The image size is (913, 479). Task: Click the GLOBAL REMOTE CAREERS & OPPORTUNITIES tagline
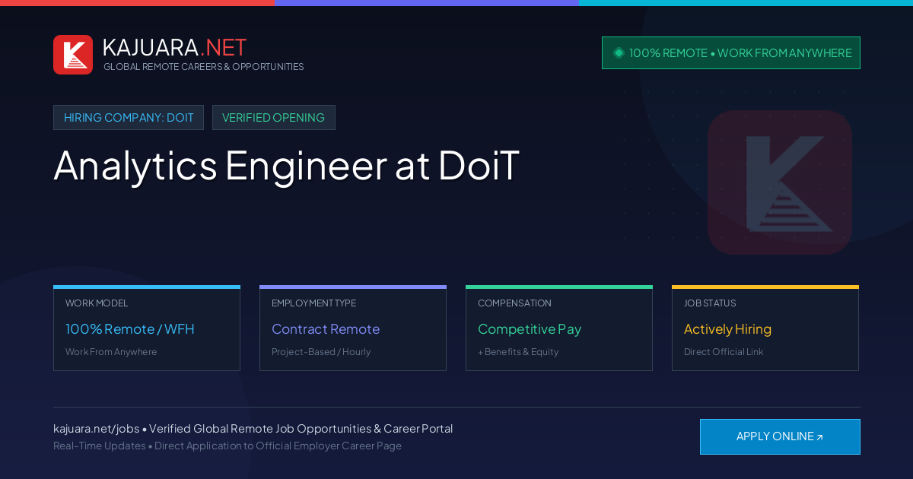(204, 67)
